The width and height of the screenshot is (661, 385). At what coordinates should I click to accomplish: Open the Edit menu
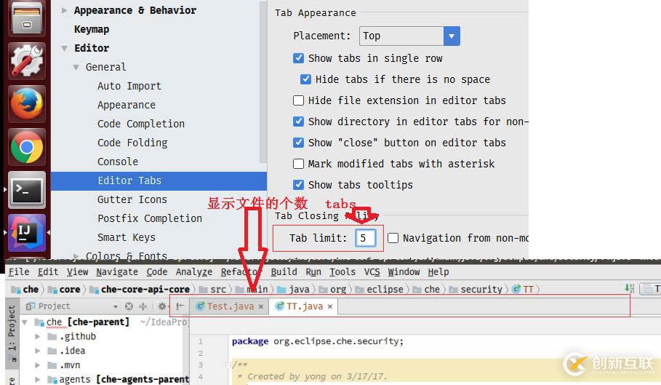click(x=48, y=272)
